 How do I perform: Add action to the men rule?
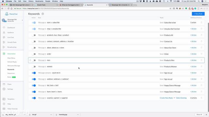[x=193, y=60]
